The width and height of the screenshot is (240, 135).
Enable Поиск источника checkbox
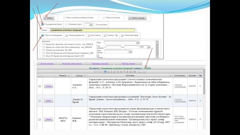103,18
